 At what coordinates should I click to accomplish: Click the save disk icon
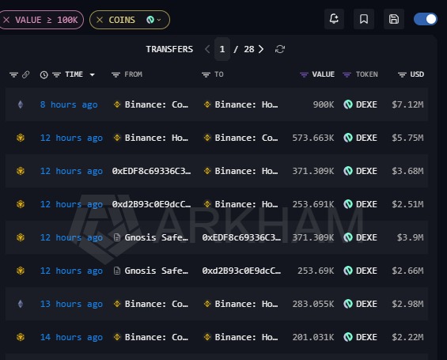[x=394, y=19]
